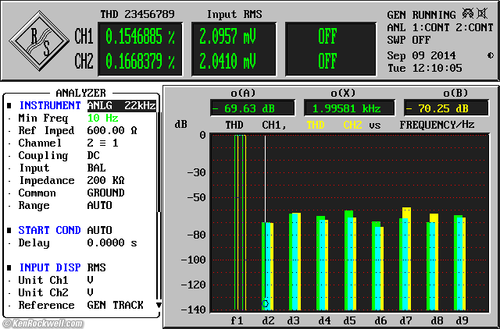Click the THD 23456789 heading
This screenshot has height=329, width=500.
tap(137, 14)
